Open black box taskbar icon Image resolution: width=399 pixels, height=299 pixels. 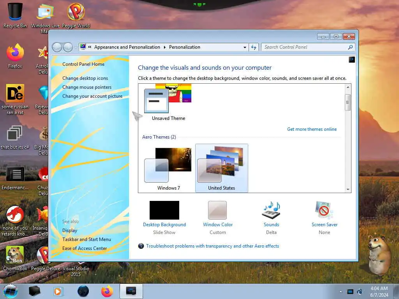[x=34, y=291]
